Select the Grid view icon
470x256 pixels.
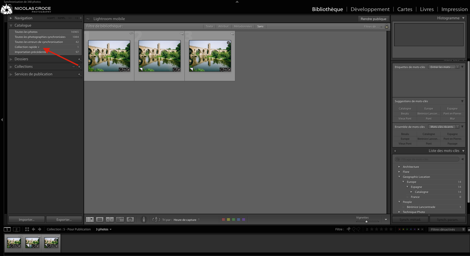pyautogui.click(x=90, y=219)
